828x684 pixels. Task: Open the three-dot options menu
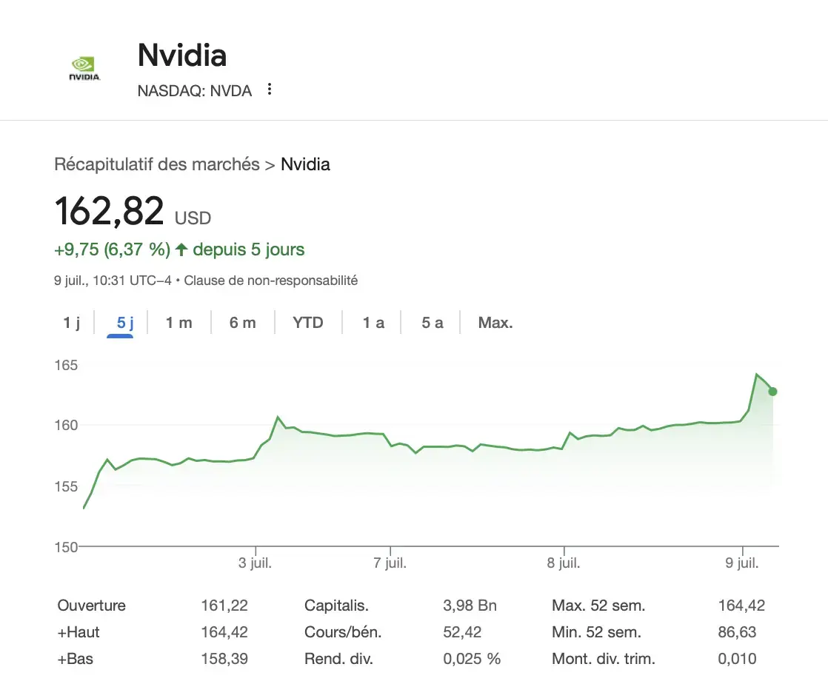click(x=269, y=89)
